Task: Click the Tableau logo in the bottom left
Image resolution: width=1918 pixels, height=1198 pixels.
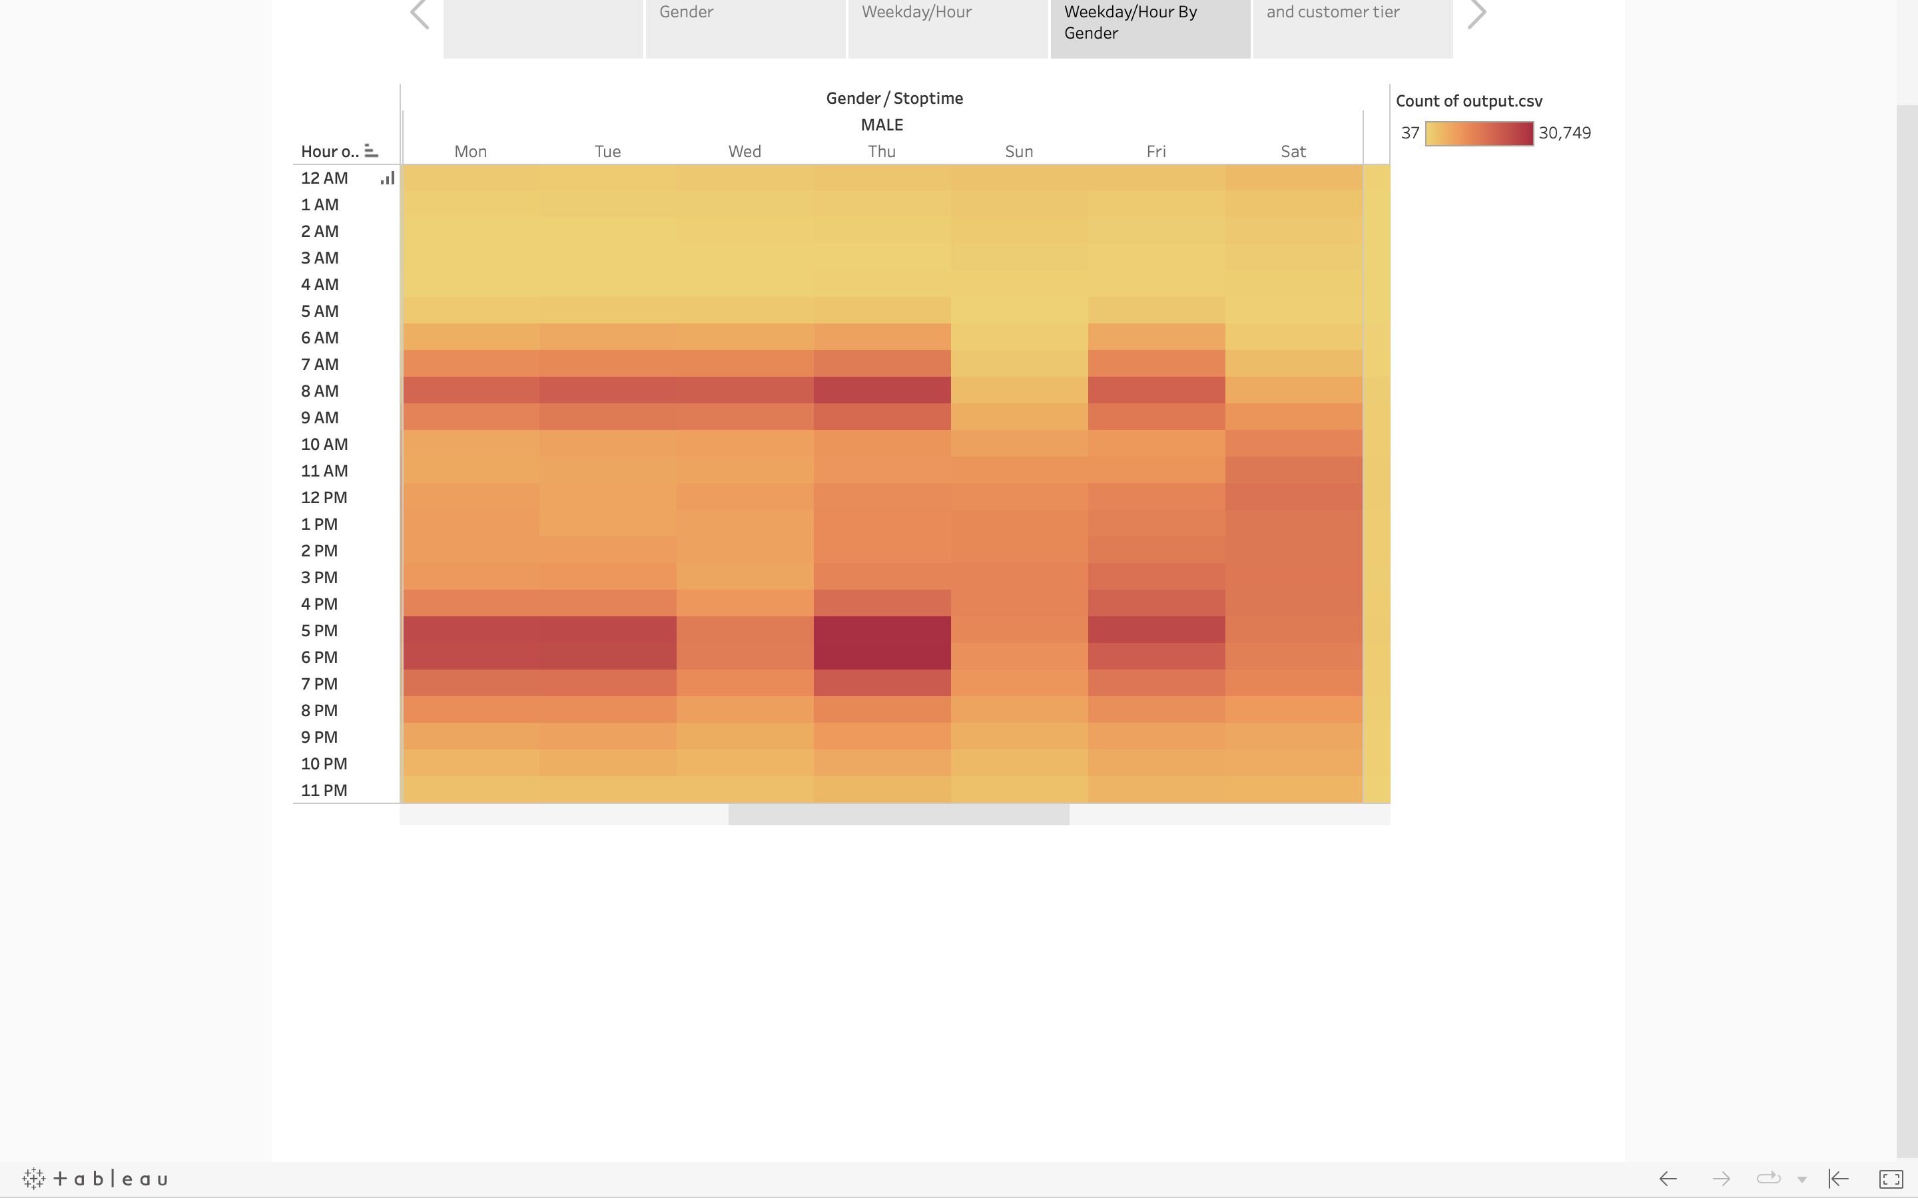Action: (x=95, y=1178)
